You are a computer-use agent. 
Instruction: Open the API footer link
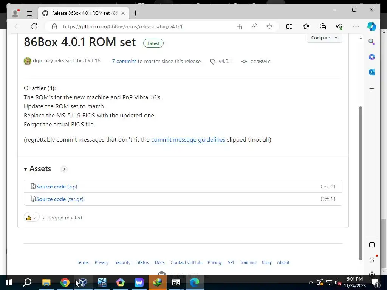pos(231,262)
